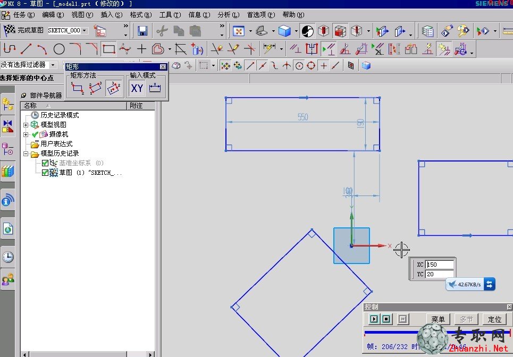The image size is (513, 357).
Task: Select the Line sketch tool
Action: pos(26,49)
